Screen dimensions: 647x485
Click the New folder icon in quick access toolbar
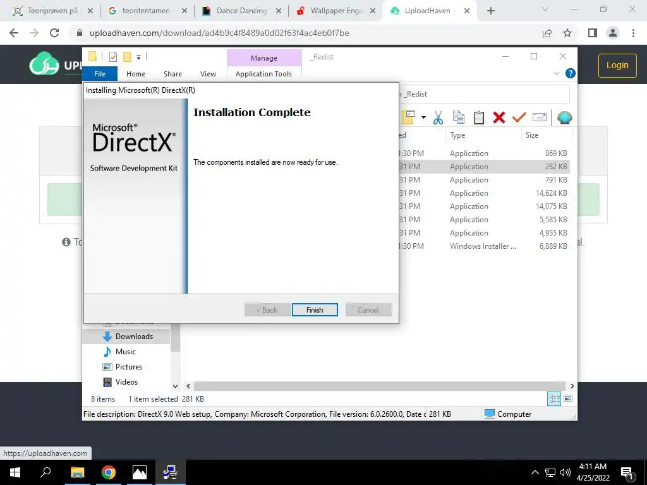(x=127, y=57)
